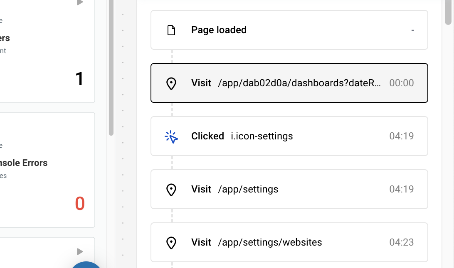
Task: Select the Page loaded event label
Action: (219, 30)
